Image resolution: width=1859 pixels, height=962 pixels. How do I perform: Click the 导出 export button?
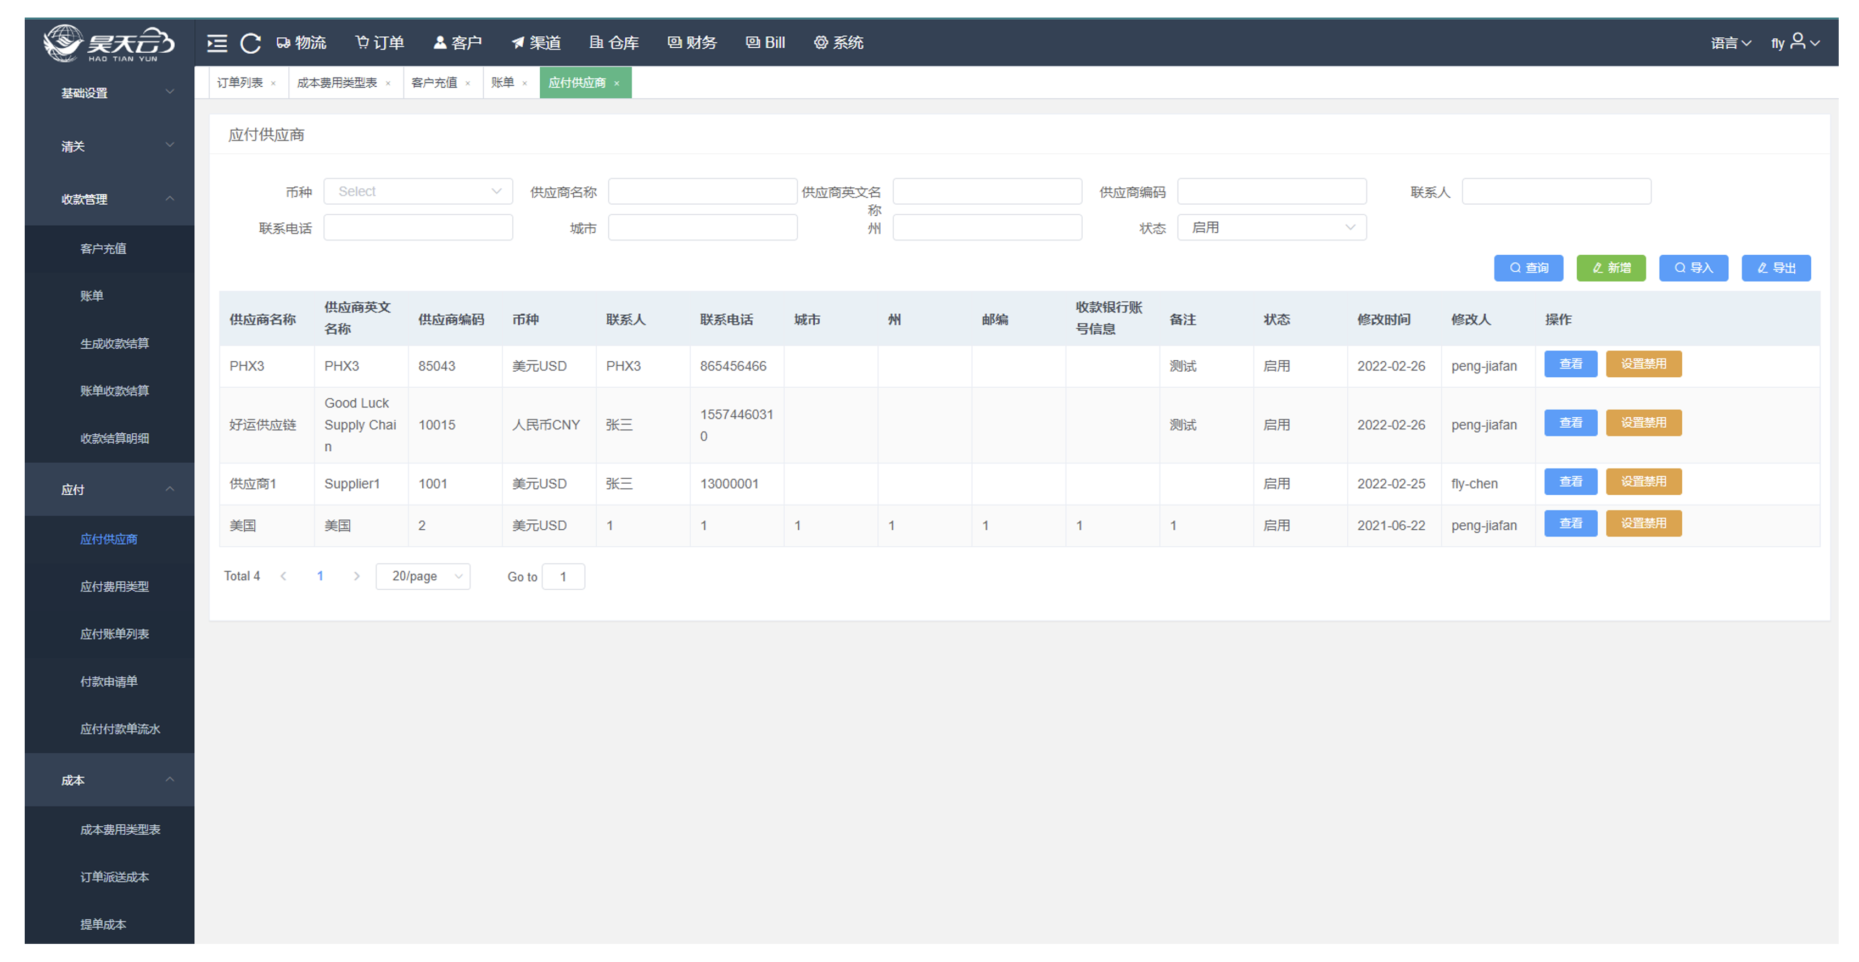(1776, 268)
